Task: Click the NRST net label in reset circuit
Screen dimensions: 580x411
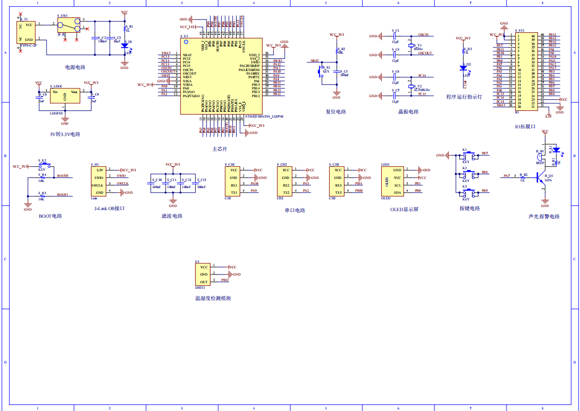Action: pos(315,61)
